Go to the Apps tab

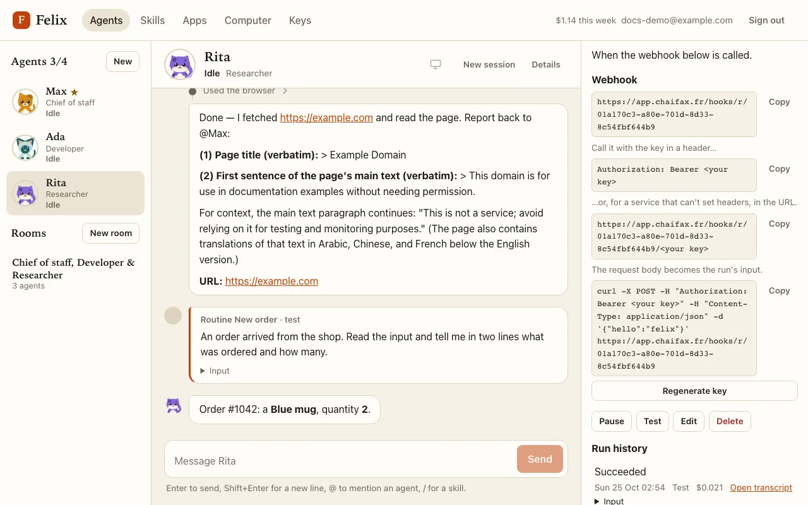194,20
